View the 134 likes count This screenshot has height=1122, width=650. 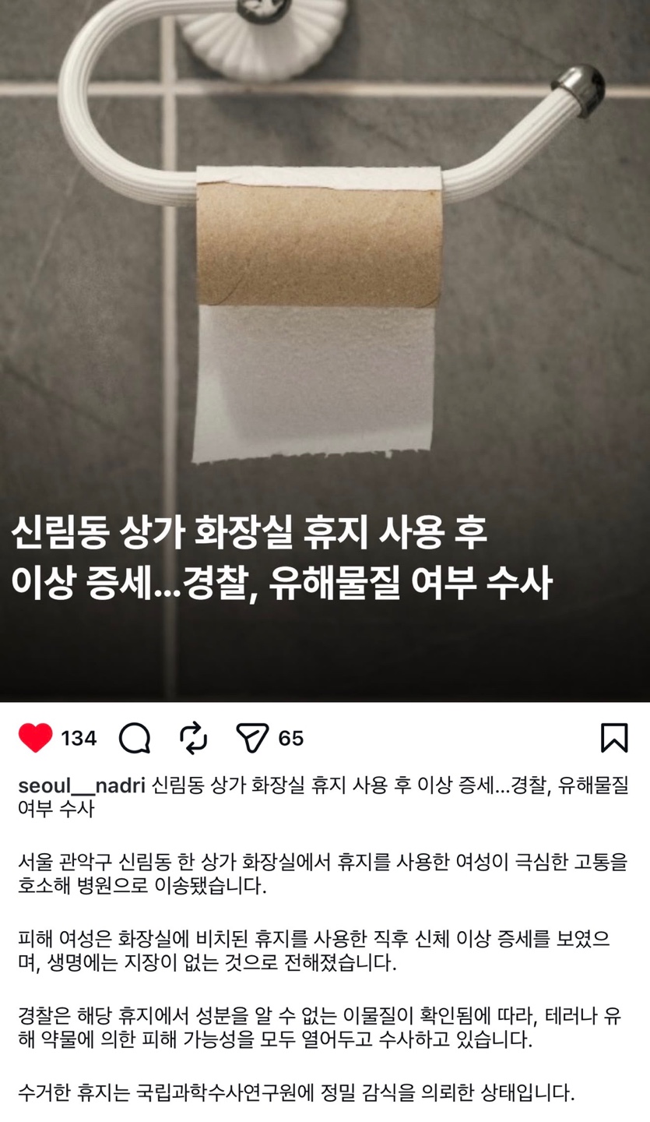(79, 739)
